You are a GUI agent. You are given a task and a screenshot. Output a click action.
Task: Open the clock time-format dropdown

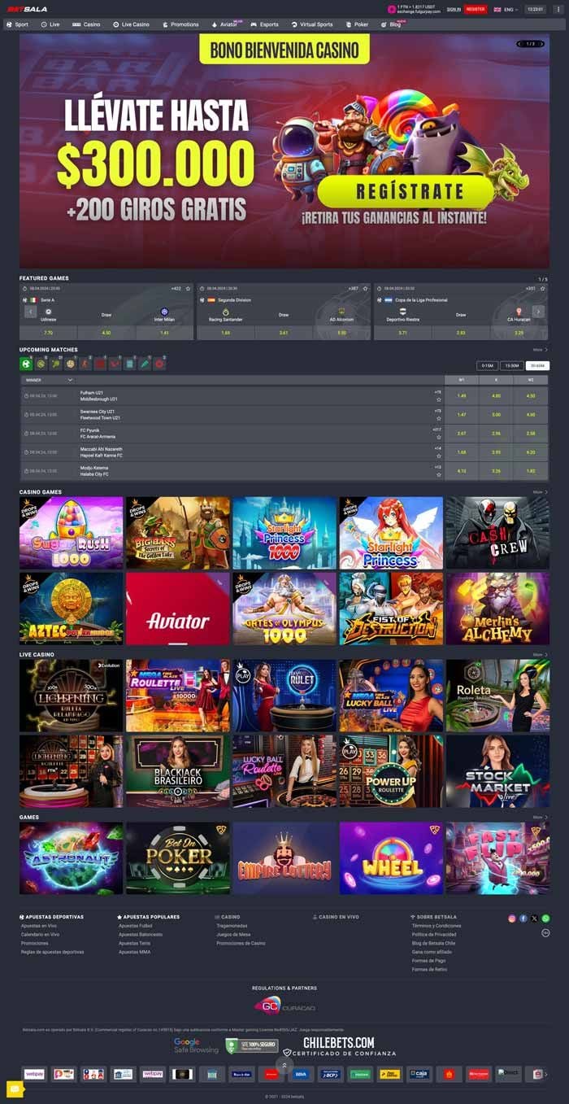[x=535, y=9]
